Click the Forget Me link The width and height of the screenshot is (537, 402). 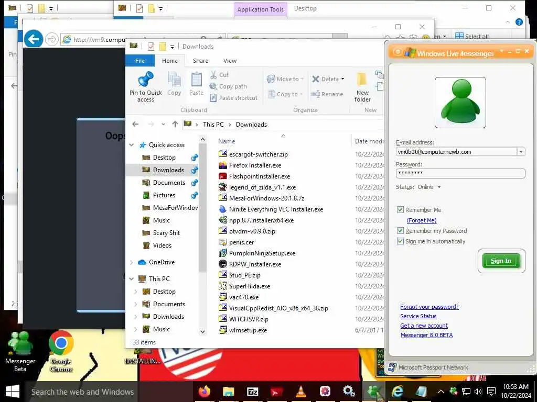[x=422, y=220]
